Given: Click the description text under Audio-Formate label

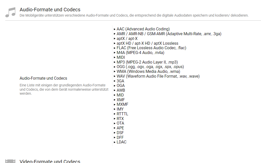Looking at the screenshot, I should tap(64, 89).
